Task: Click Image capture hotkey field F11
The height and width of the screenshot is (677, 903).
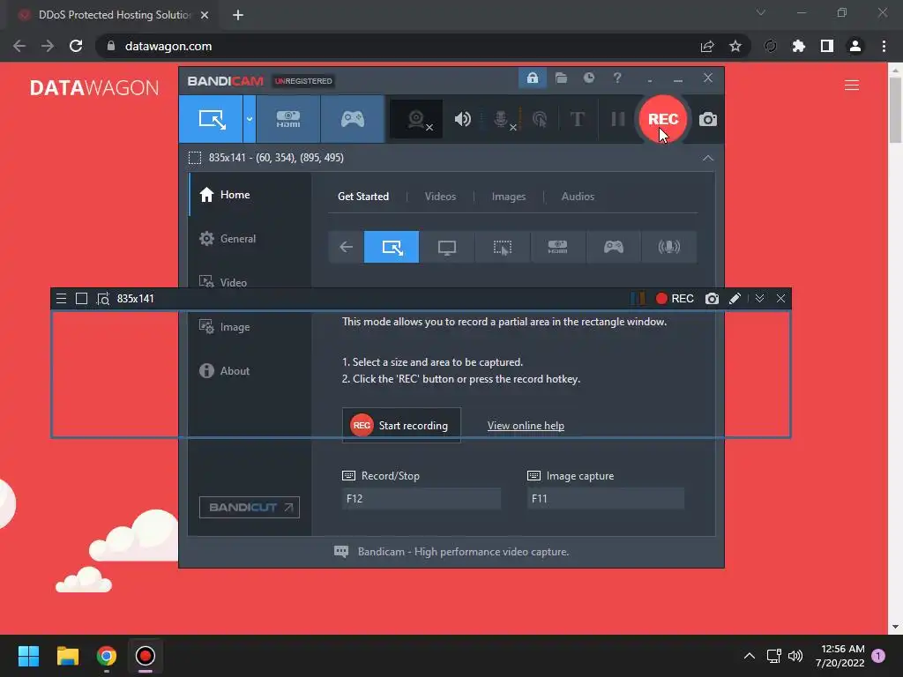Action: click(605, 499)
